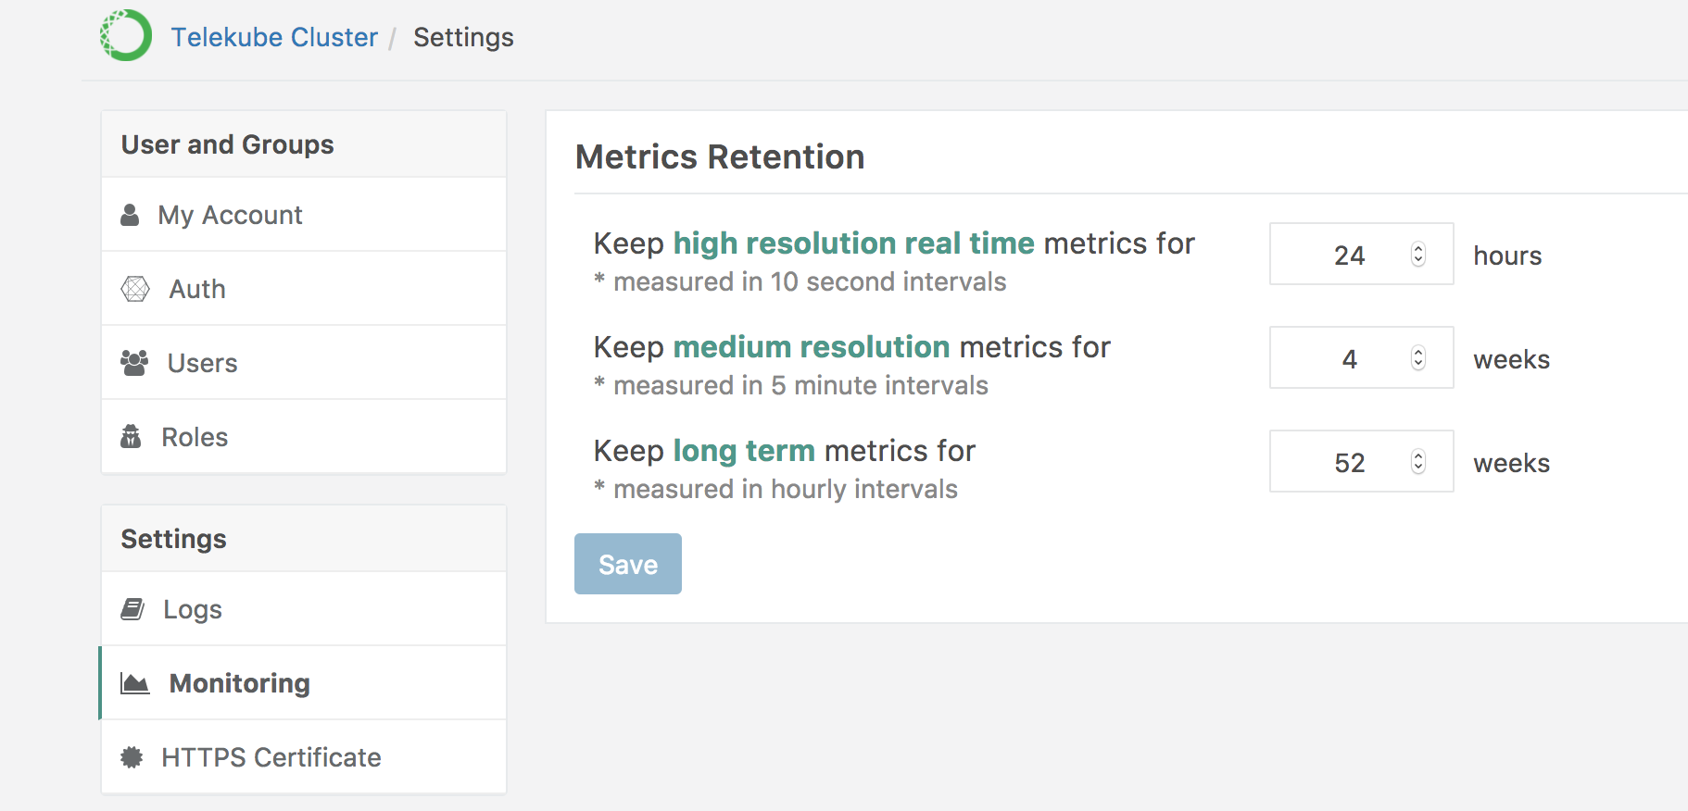This screenshot has width=1688, height=811.
Task: Click the Auth hexagon icon
Action: 135,289
